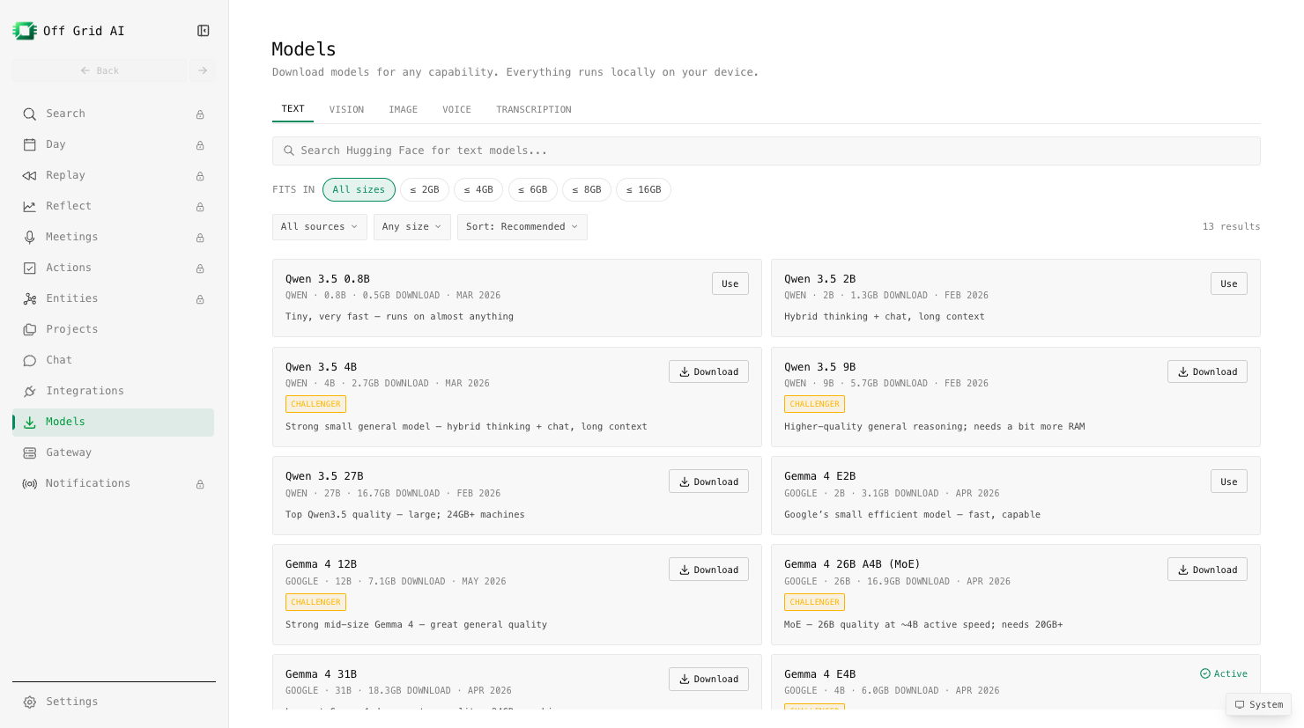Open the All sources dropdown

tap(320, 227)
